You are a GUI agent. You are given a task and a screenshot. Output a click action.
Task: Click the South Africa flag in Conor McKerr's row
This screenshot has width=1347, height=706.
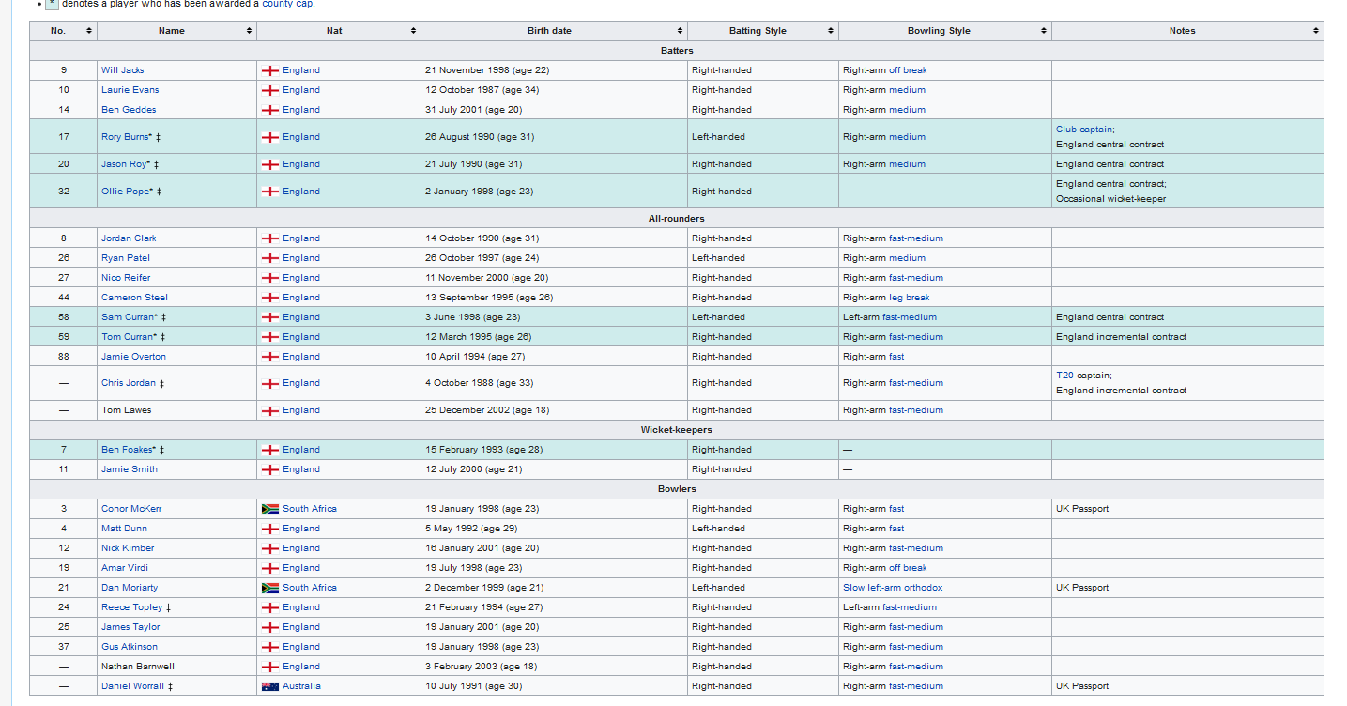(x=270, y=509)
